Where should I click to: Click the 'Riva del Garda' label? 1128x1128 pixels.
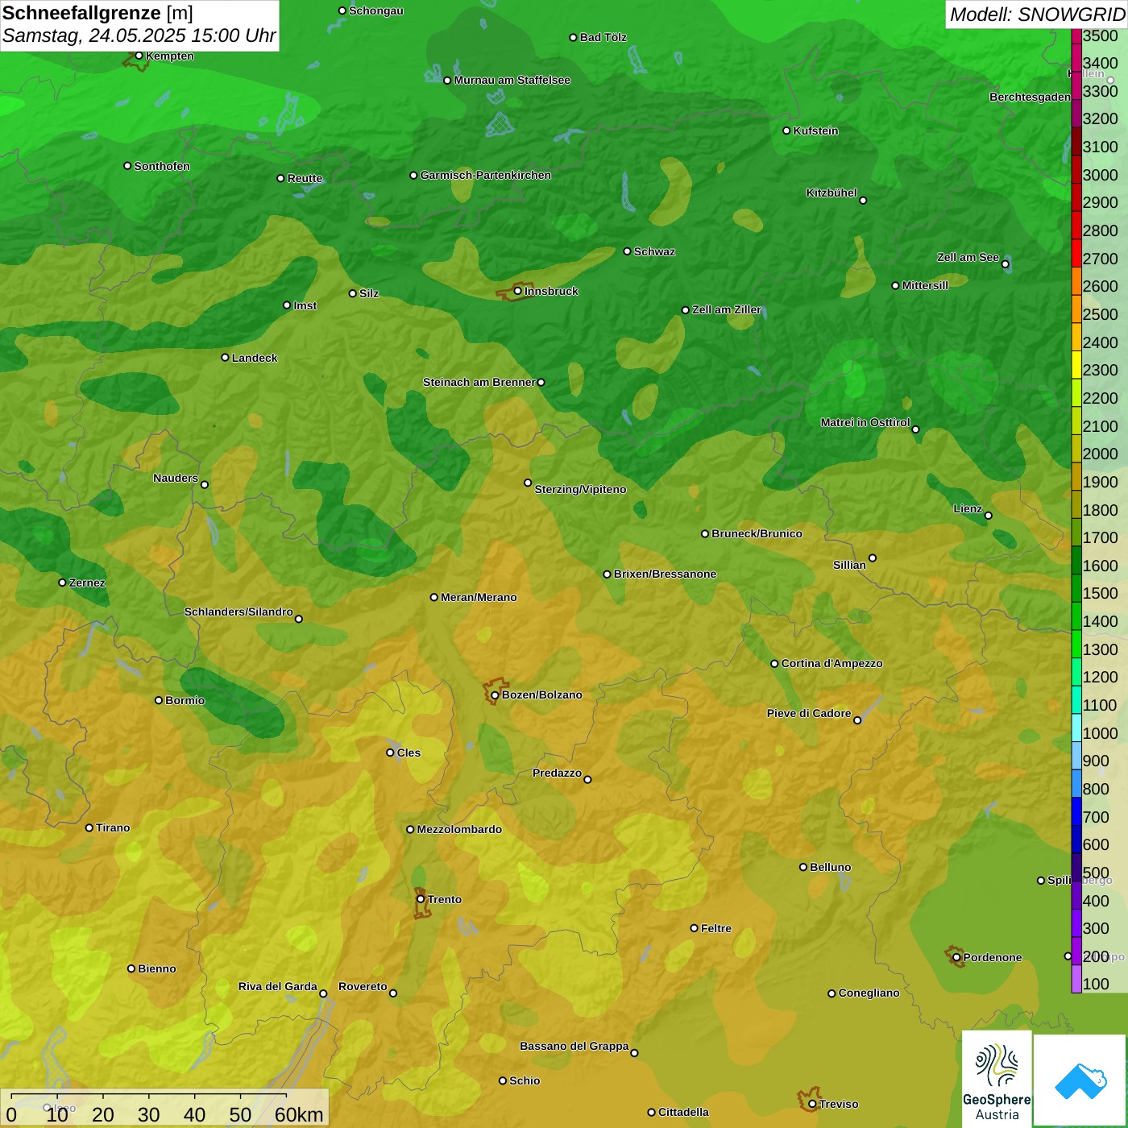278,986
